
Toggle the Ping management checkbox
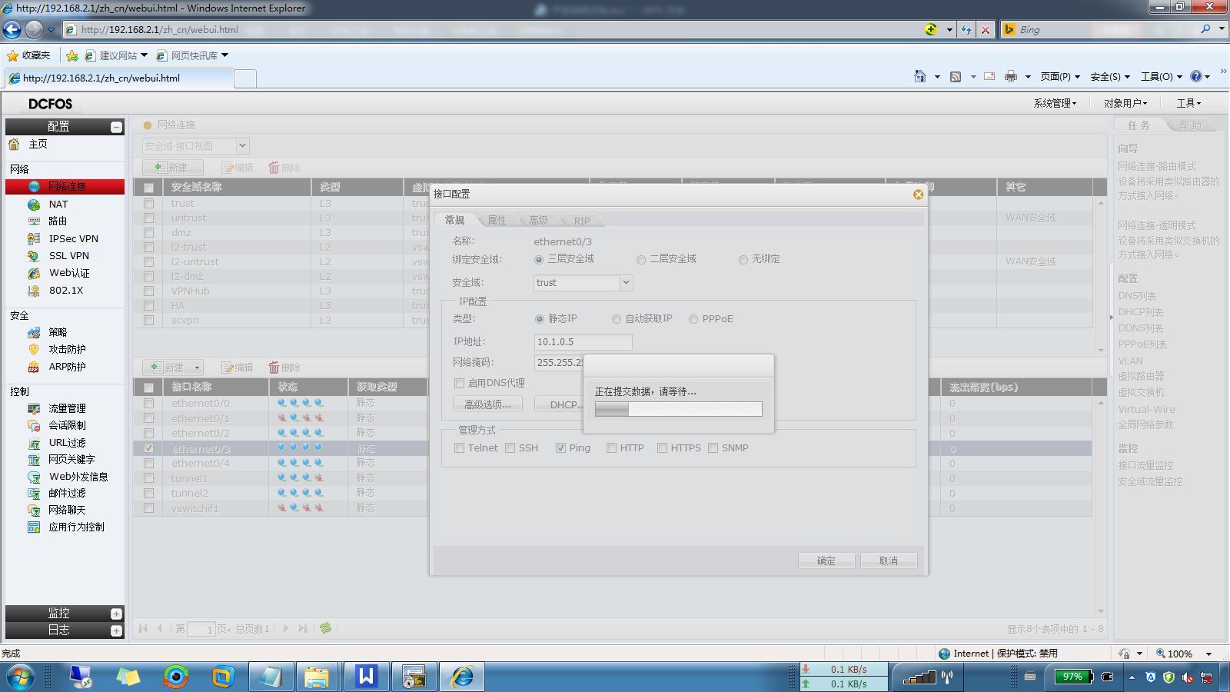point(560,448)
